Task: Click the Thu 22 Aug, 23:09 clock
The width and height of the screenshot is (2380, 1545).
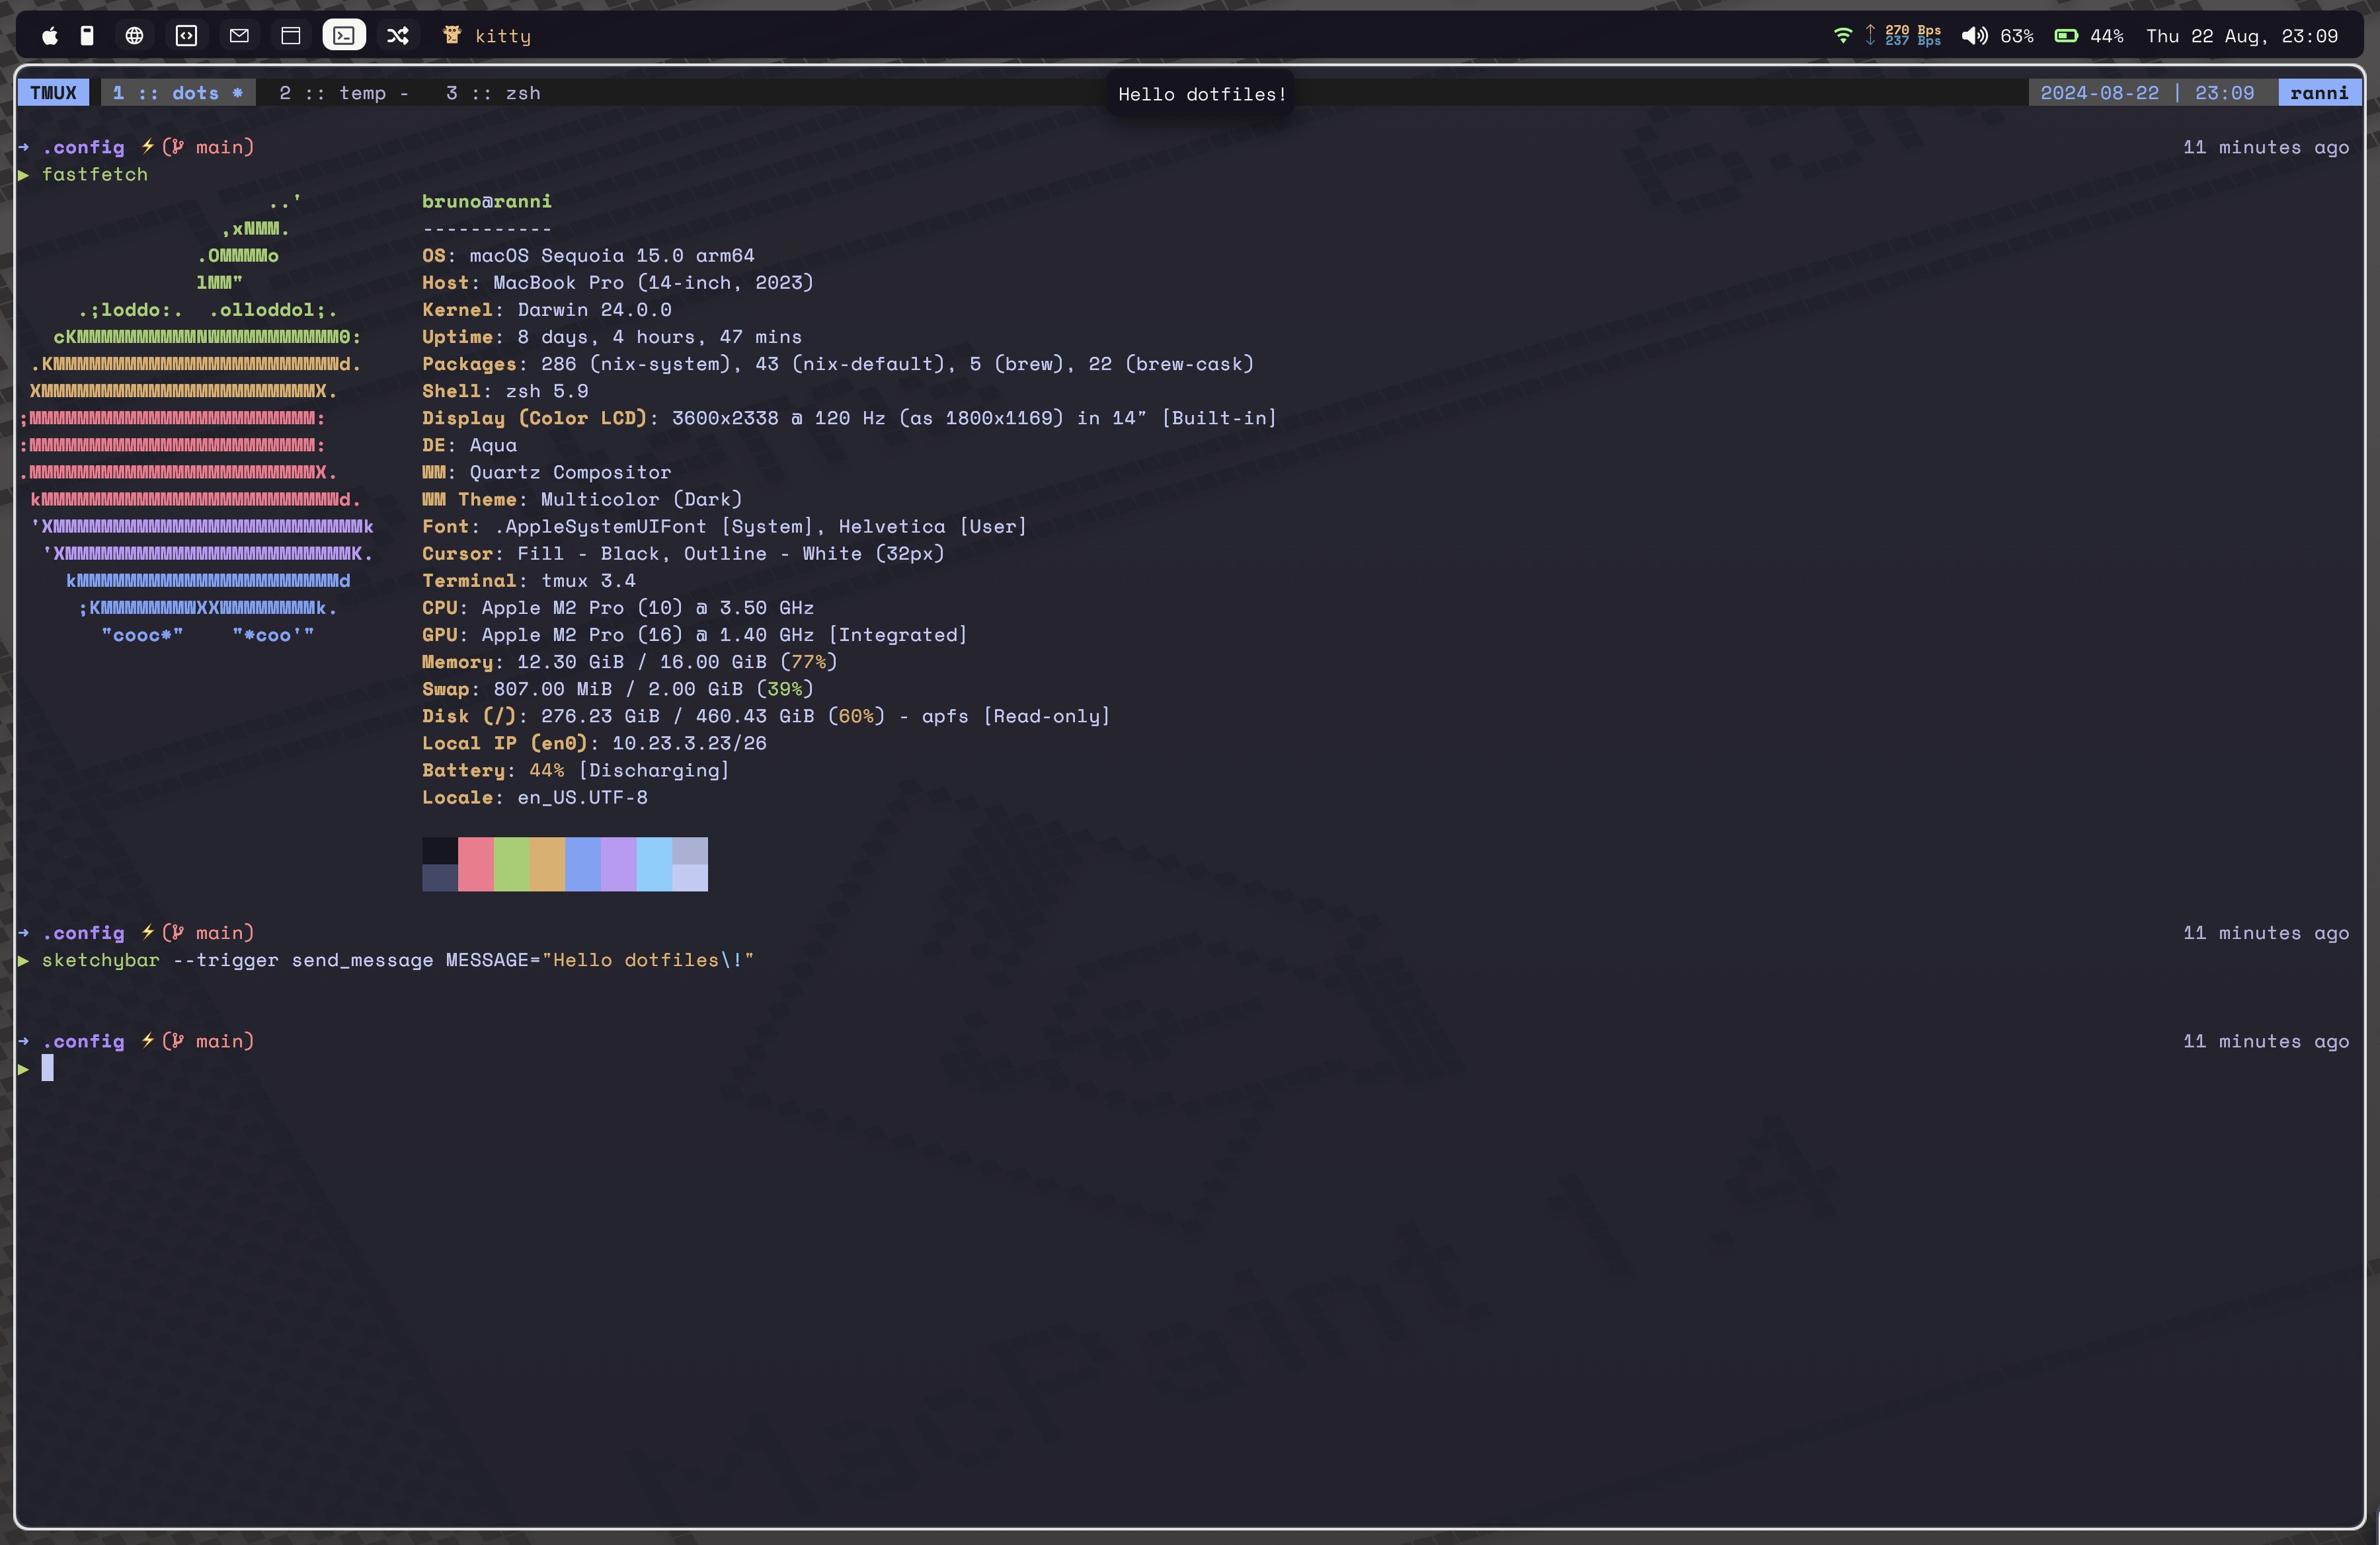Action: coord(2242,36)
